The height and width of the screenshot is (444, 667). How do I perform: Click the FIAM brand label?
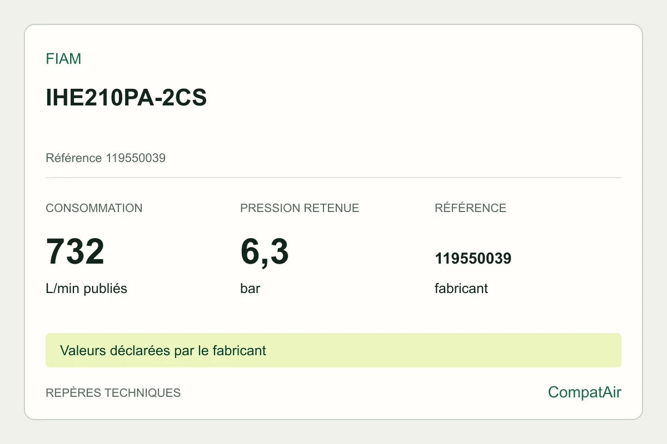[x=63, y=59]
